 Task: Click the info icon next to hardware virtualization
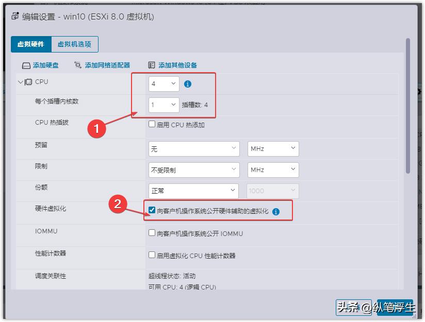coord(276,211)
